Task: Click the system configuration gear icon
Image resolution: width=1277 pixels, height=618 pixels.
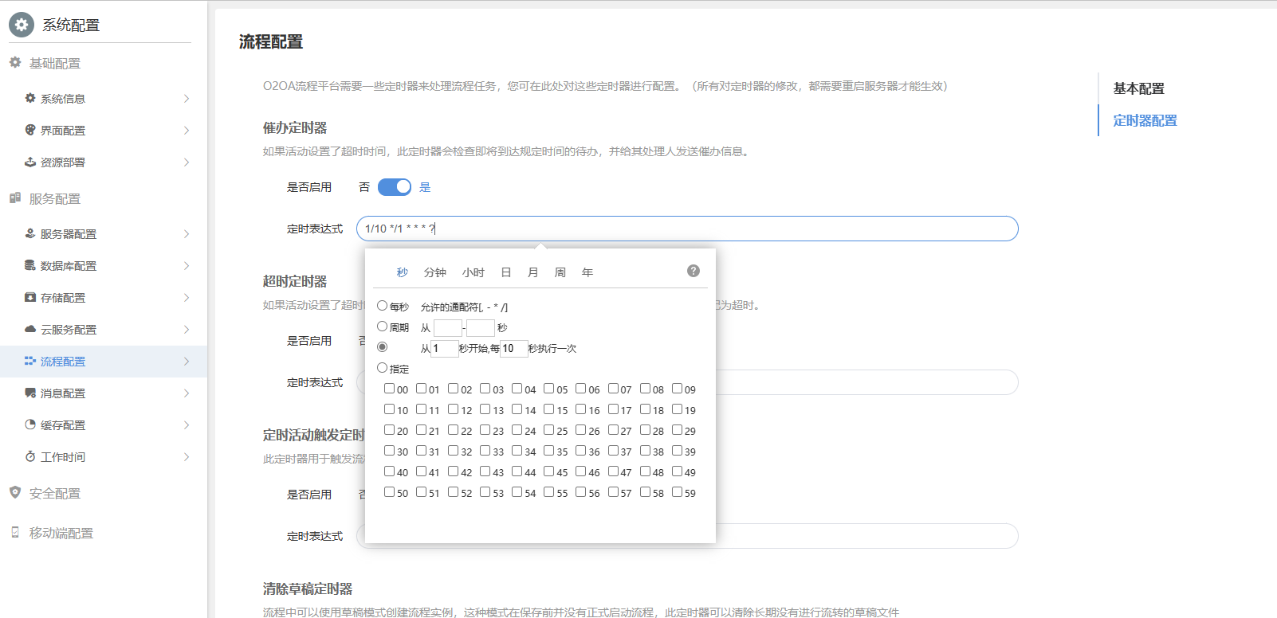Action: point(22,25)
